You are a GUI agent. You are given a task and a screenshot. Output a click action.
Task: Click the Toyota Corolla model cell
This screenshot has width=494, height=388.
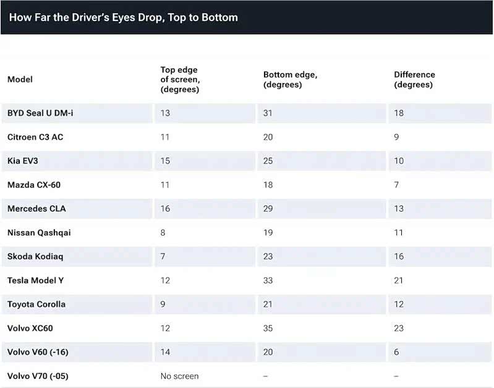coord(36,304)
